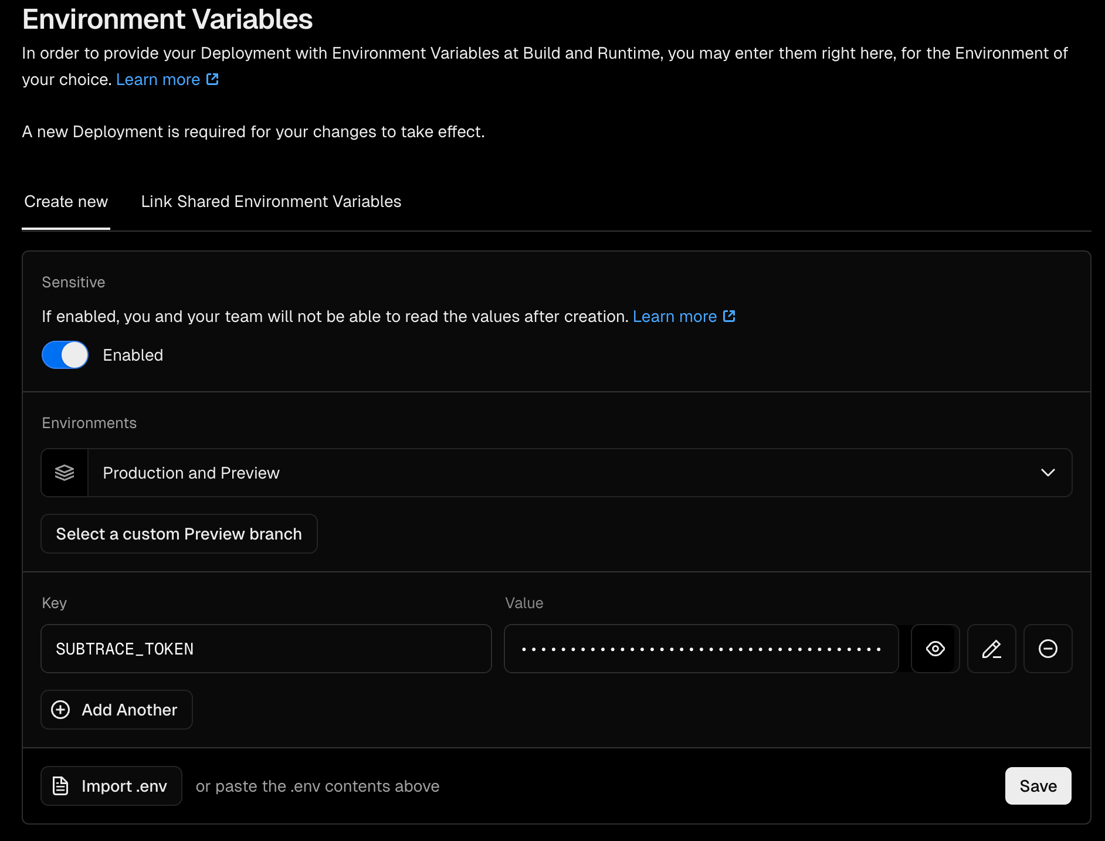The width and height of the screenshot is (1105, 841).
Task: Click the layers stack icon in Environments
Action: pyautogui.click(x=65, y=473)
